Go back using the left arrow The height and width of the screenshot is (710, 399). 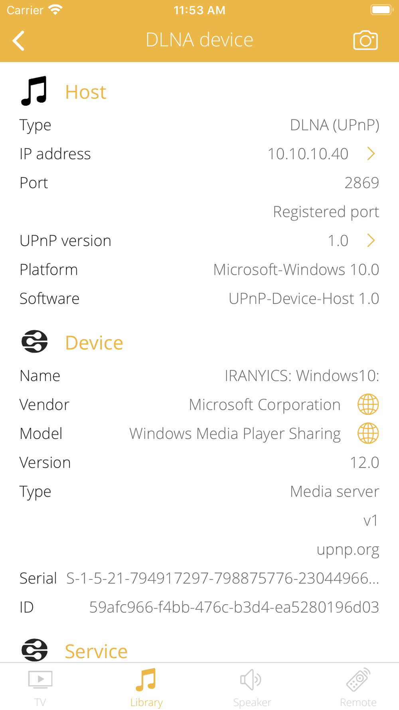[18, 40]
